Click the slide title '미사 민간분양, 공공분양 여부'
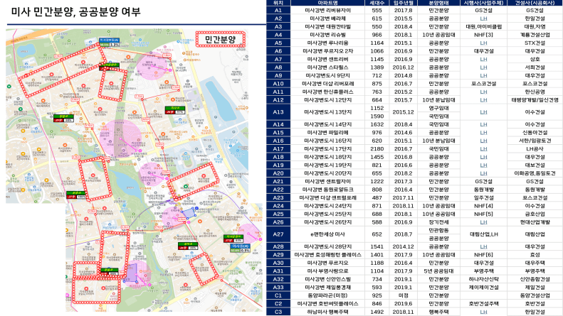 pos(75,12)
